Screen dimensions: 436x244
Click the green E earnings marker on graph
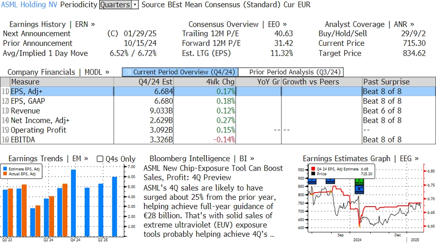pyautogui.click(x=359, y=182)
